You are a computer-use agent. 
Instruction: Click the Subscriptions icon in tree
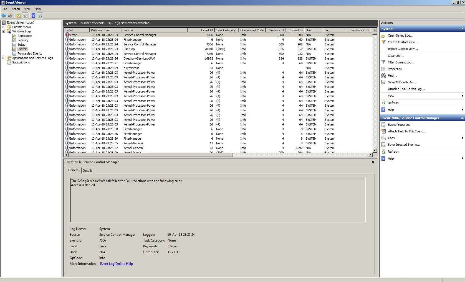point(9,62)
